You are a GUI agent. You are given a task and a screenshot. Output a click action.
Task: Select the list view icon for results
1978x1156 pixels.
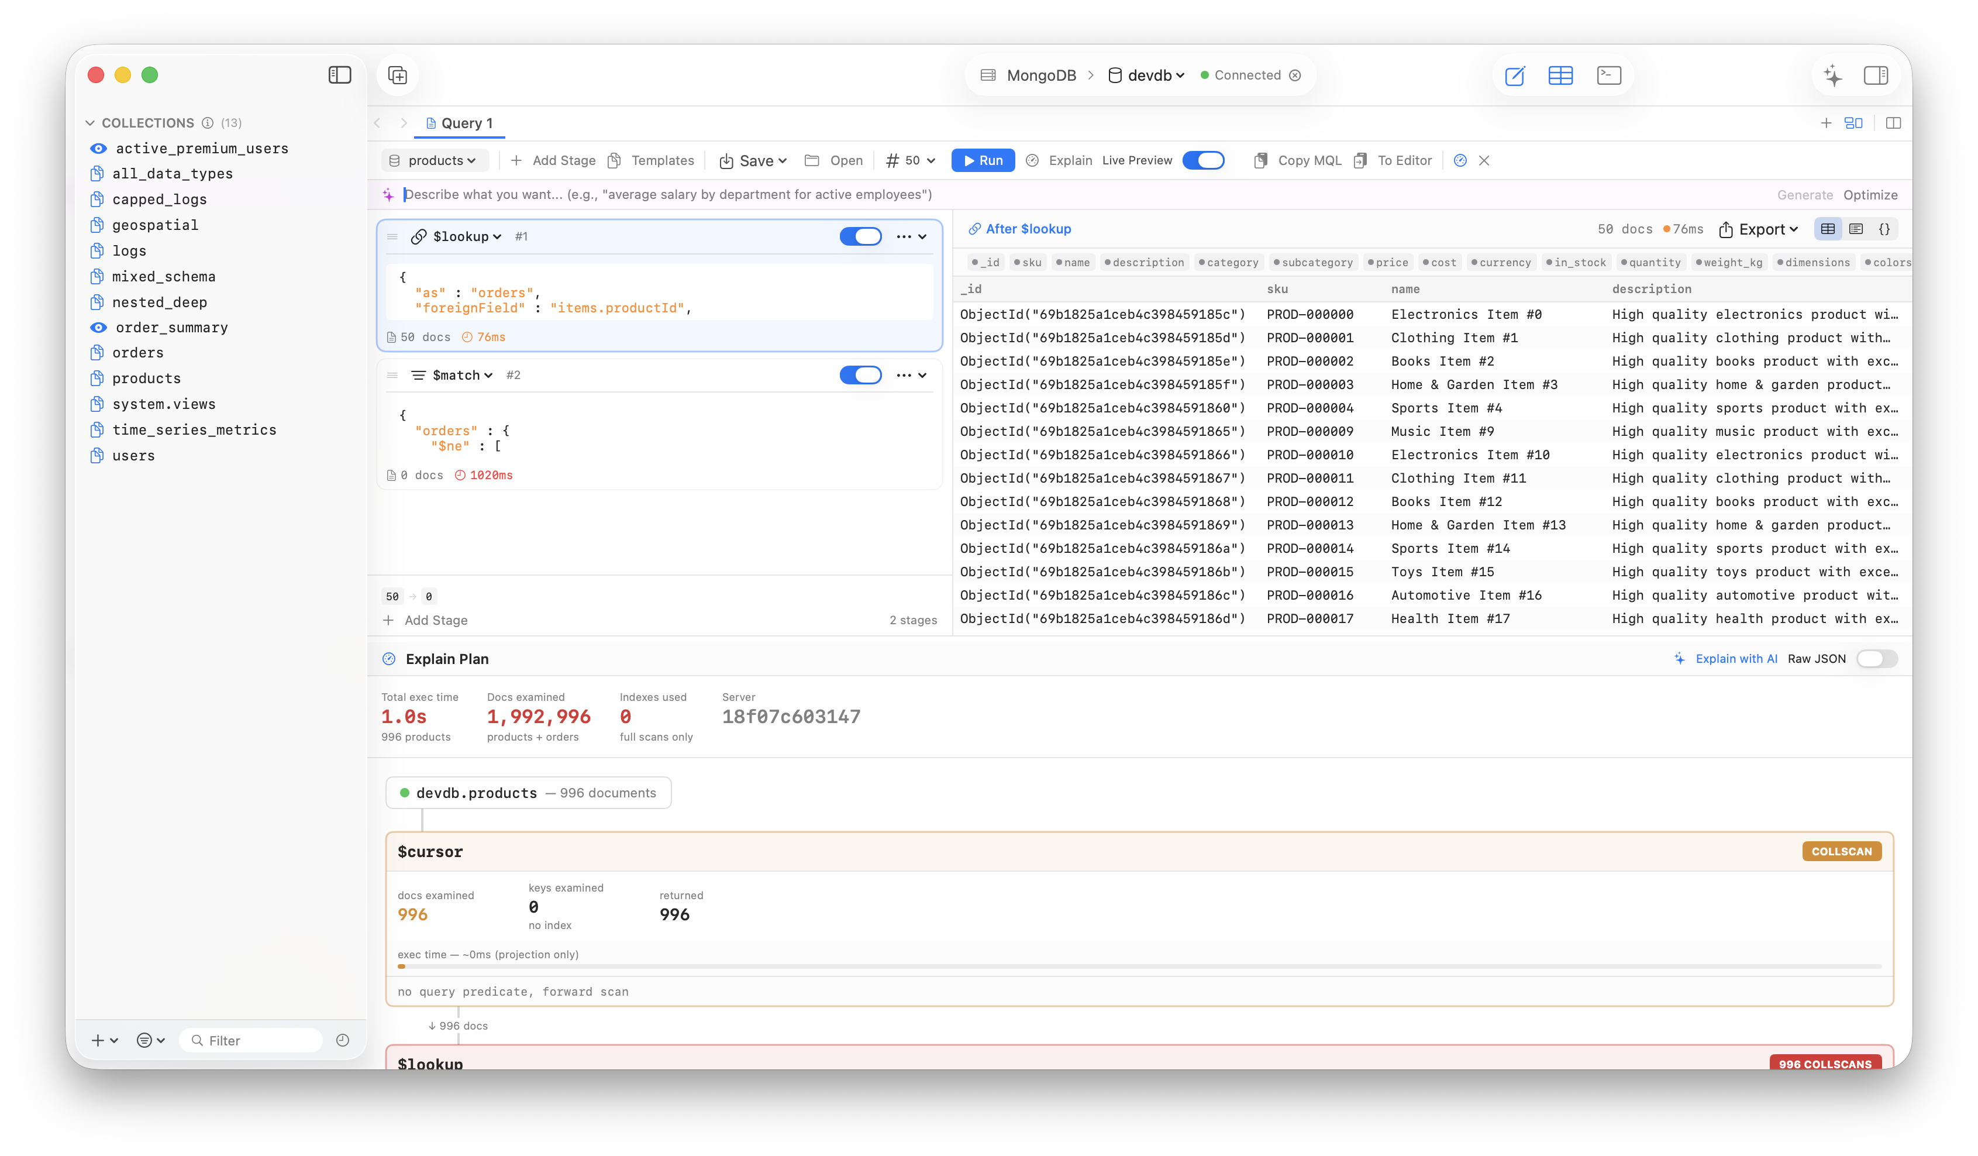[1857, 229]
